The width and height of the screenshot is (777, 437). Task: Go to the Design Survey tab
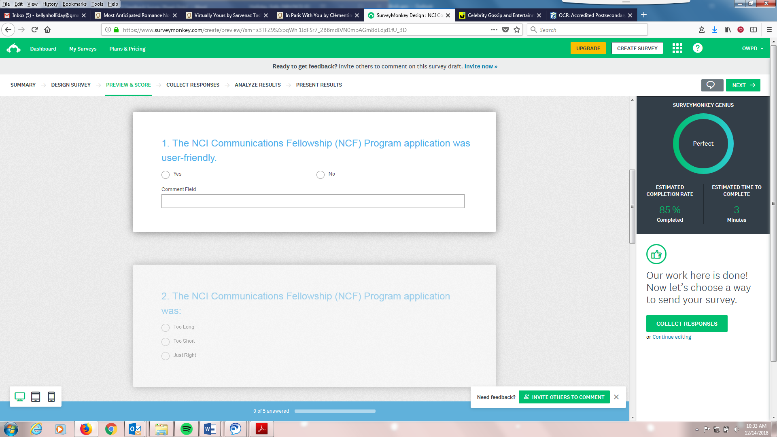pyautogui.click(x=71, y=85)
